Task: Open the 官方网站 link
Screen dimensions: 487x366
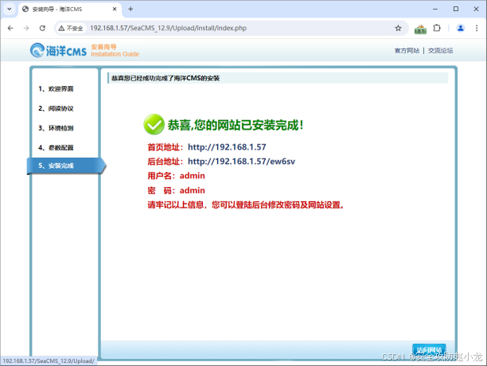Action: pos(407,51)
